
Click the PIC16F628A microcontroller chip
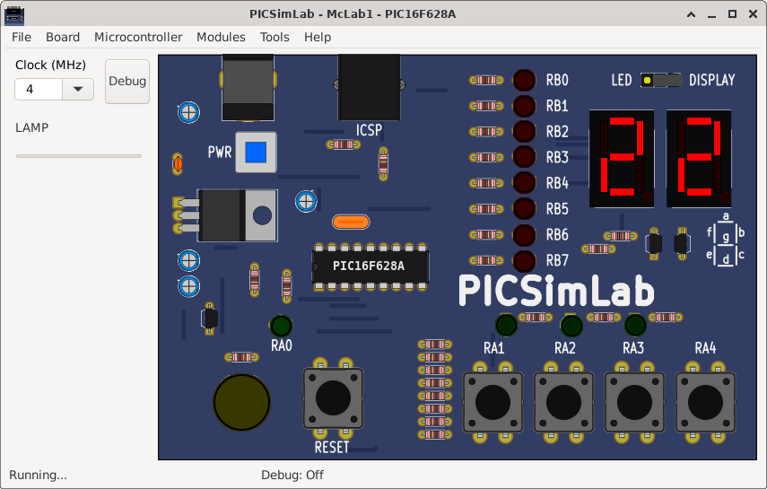click(x=370, y=266)
